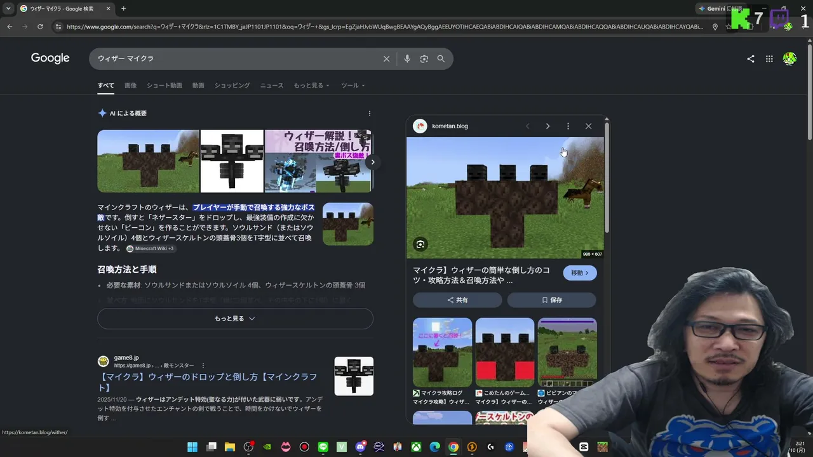Screen dimensions: 813x457
Task: Open first AI overview wither build thumbnail
Action: tap(149, 161)
